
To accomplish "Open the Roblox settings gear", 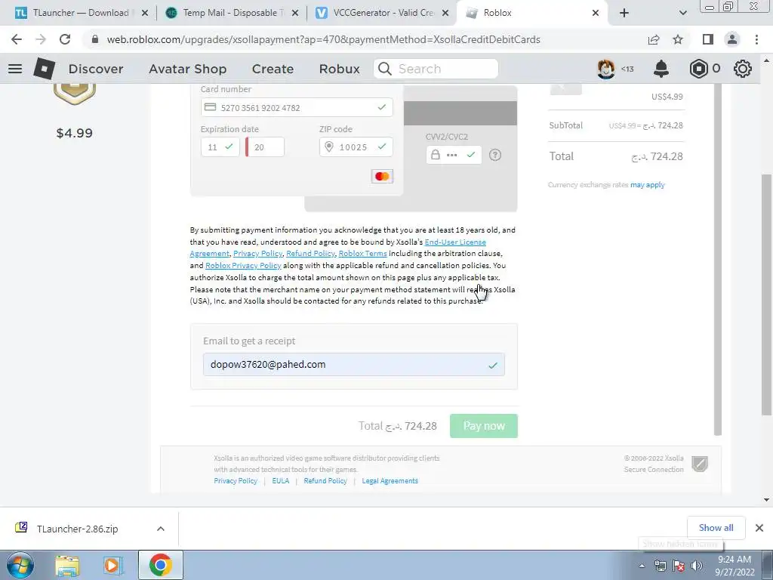I will click(743, 69).
